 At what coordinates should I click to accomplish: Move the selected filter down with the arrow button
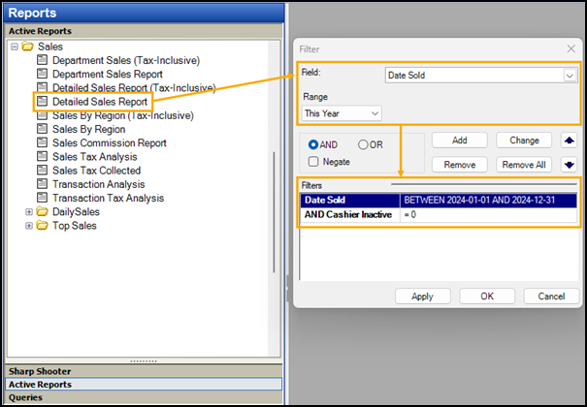[x=569, y=165]
